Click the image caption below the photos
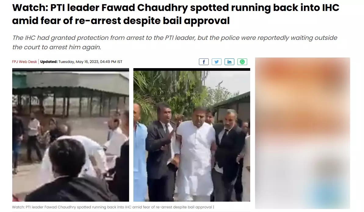 [113, 207]
